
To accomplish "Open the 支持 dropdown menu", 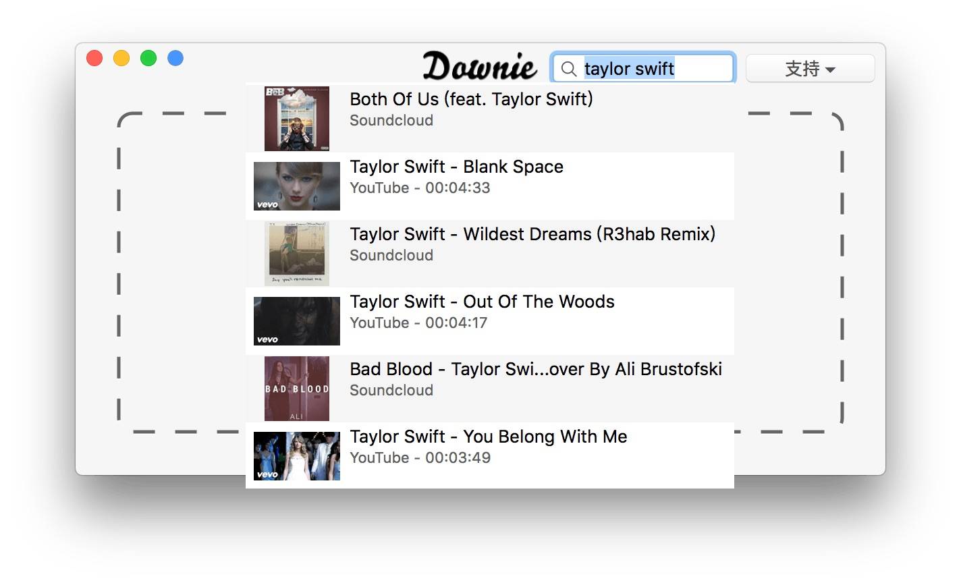I will point(810,69).
